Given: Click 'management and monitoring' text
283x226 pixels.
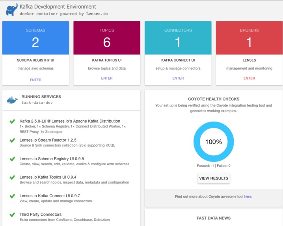Looking at the screenshot, I should pyautogui.click(x=249, y=69).
